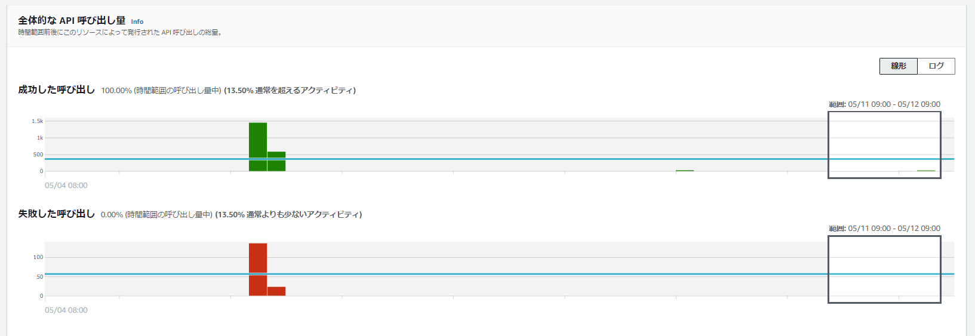Click the range label above the successful calls chart
This screenshot has width=975, height=336.
[x=884, y=104]
